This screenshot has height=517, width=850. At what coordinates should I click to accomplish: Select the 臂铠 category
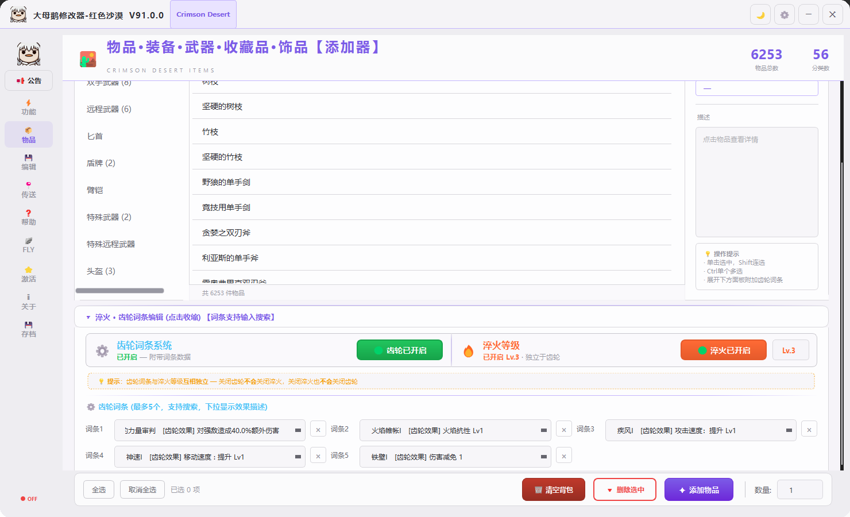point(95,190)
